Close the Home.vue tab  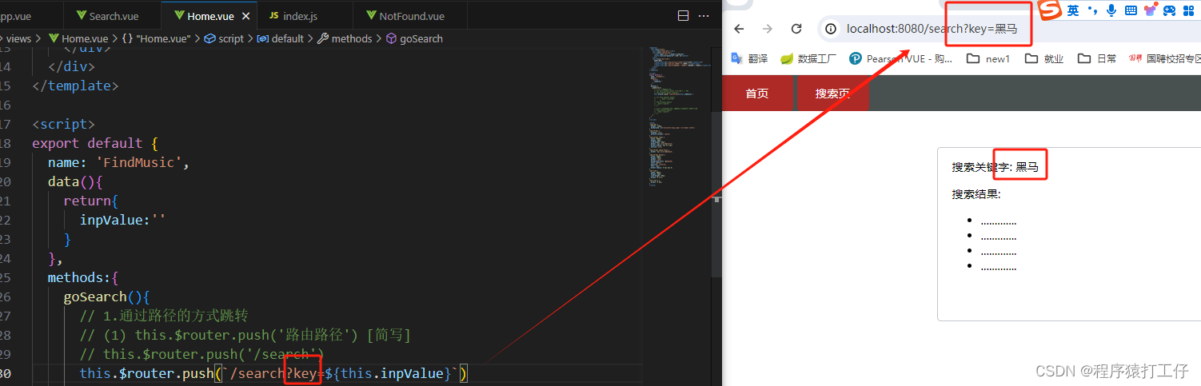click(245, 16)
